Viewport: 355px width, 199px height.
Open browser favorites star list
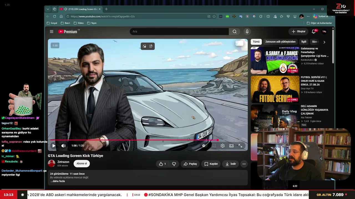click(x=282, y=17)
